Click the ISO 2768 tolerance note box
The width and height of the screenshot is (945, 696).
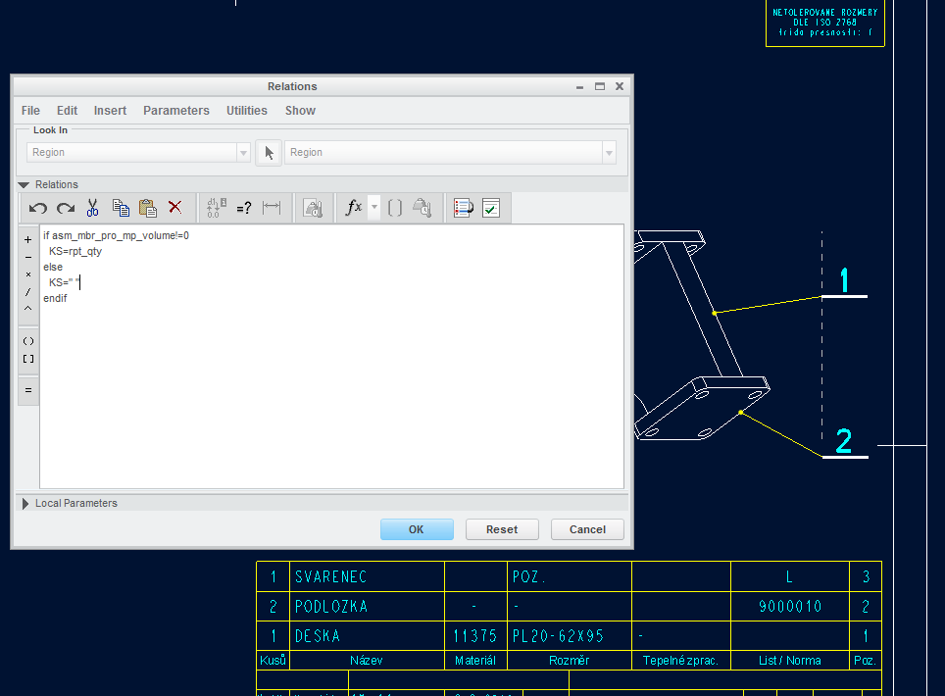(825, 23)
